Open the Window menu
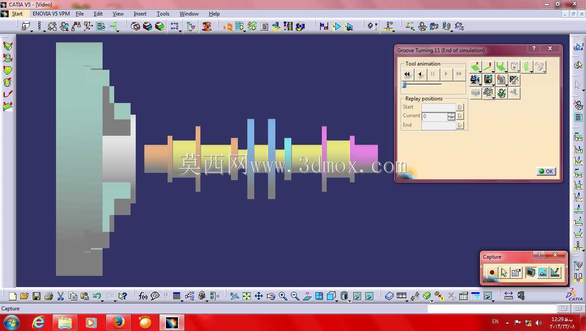586x331 pixels. [189, 14]
